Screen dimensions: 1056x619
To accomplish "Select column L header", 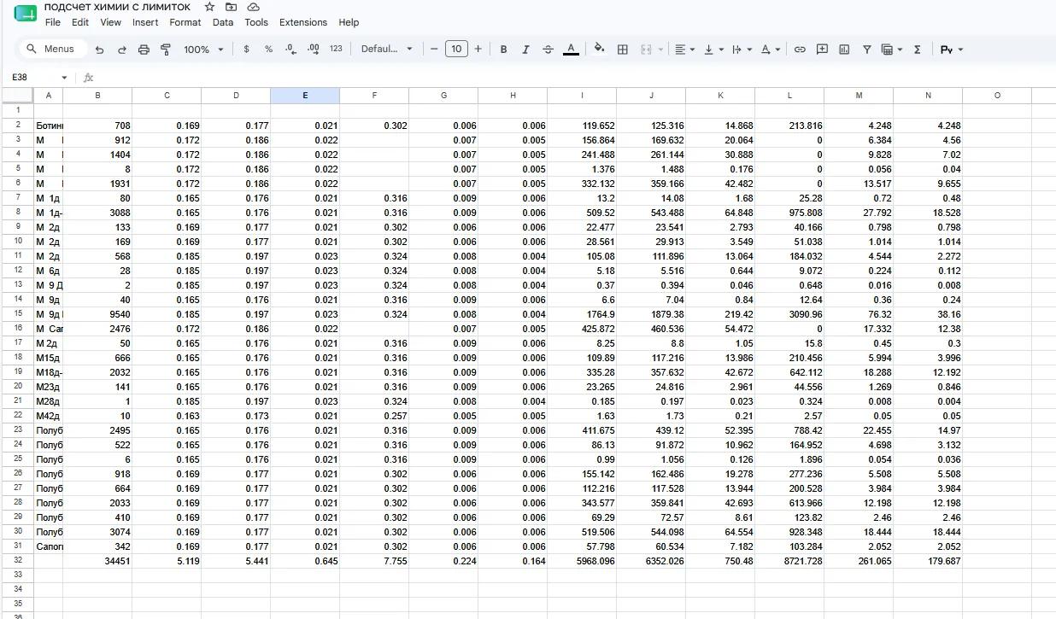I will coord(789,96).
